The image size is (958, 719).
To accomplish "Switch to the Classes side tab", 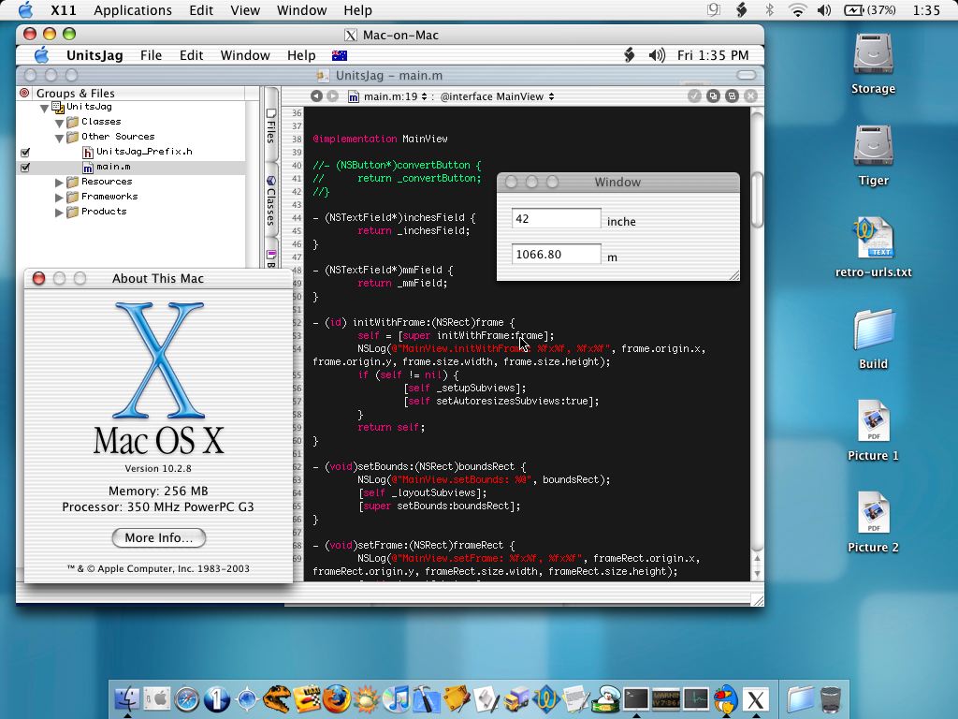I will point(270,199).
